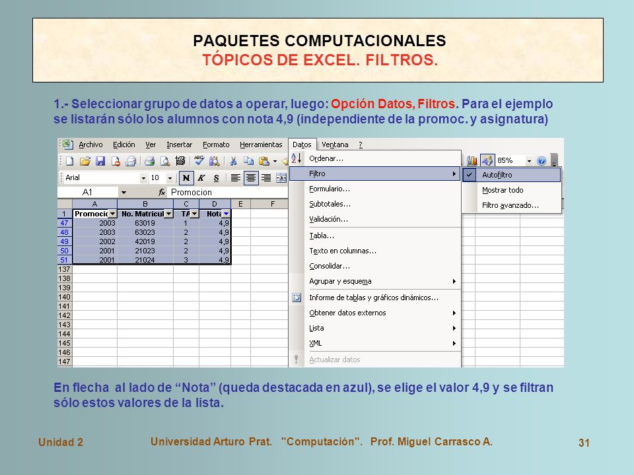Open the Paste options dropdown arrow
The height and width of the screenshot is (475, 634).
(275, 161)
